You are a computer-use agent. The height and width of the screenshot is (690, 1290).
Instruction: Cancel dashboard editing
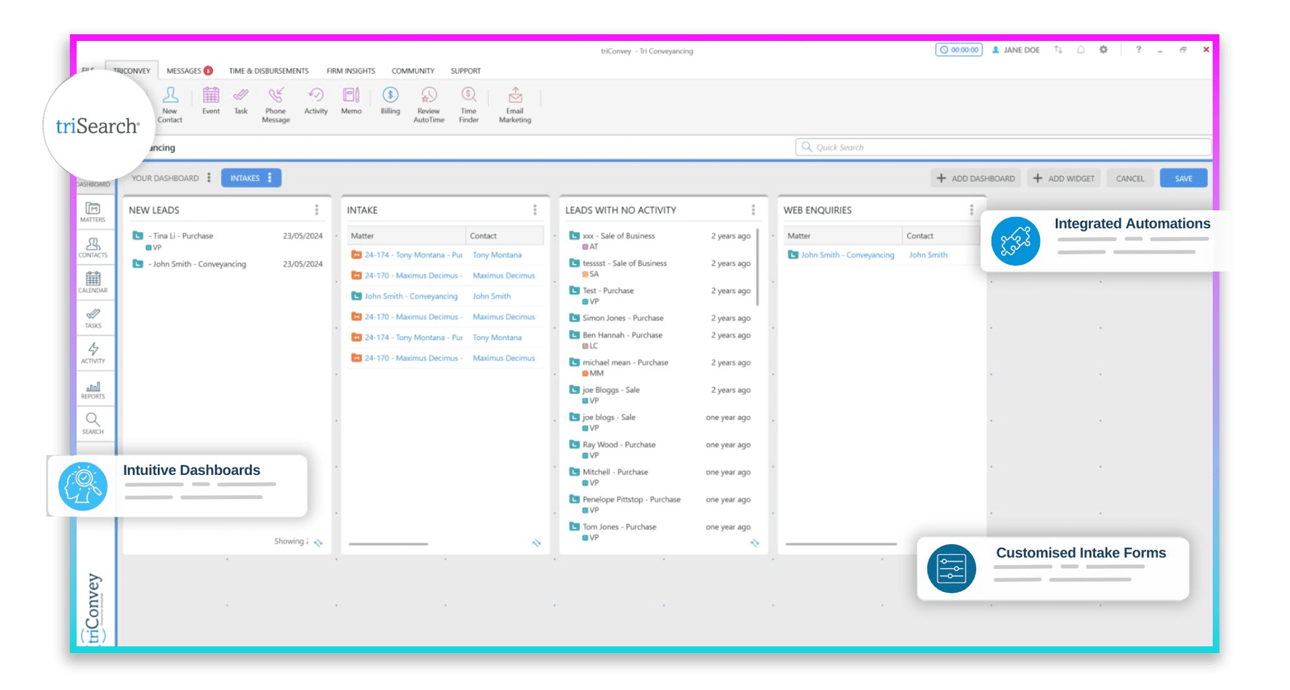1130,178
